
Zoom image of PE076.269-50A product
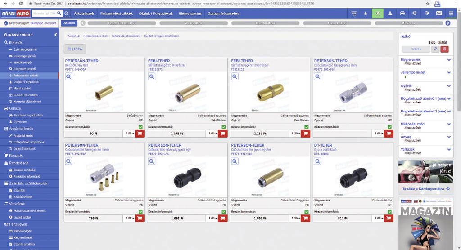click(x=69, y=77)
